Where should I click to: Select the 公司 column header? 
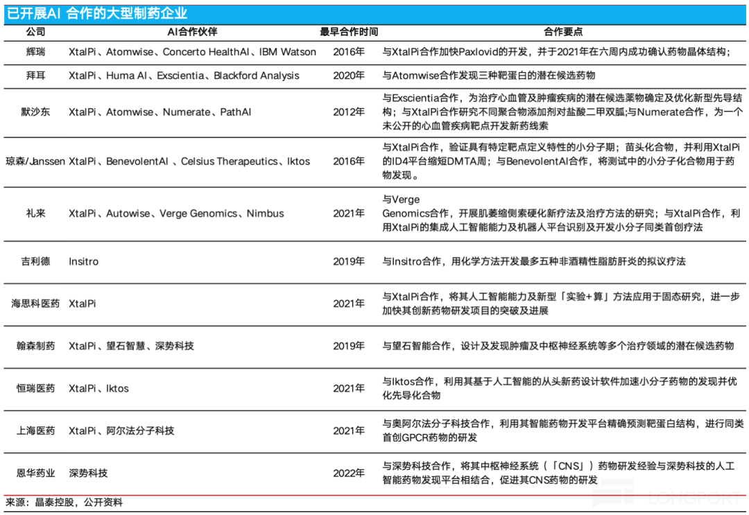click(36, 32)
